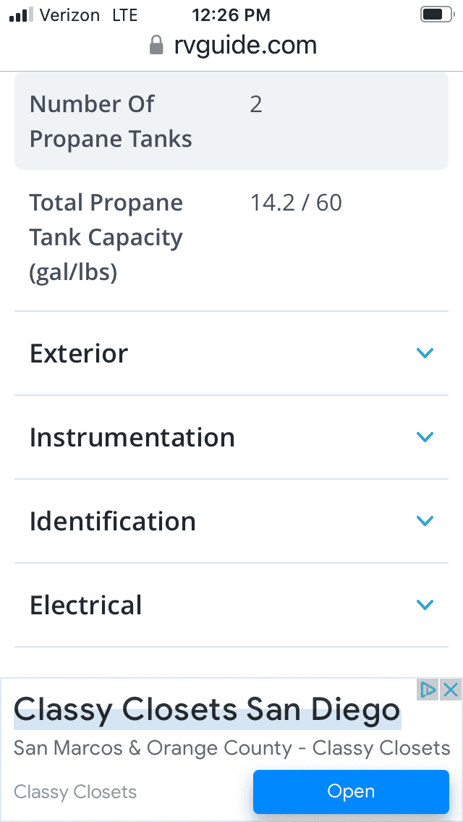Expand the Instrumentation section chevron
This screenshot has height=822, width=463.
[425, 437]
